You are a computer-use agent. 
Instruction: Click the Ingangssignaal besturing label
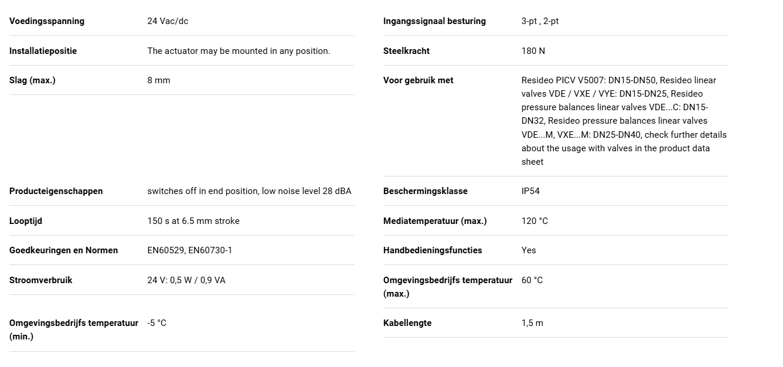click(434, 21)
